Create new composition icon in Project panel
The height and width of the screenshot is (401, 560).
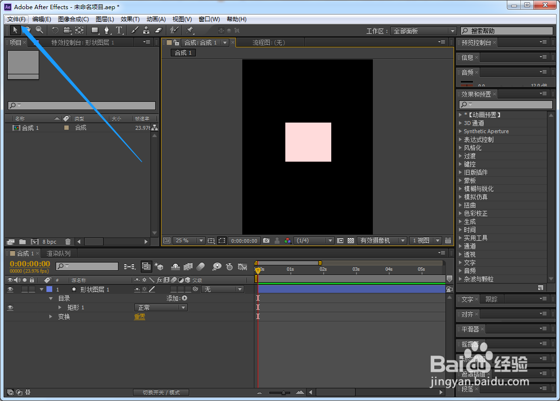click(35, 242)
